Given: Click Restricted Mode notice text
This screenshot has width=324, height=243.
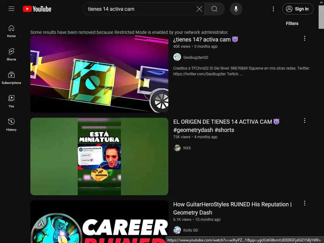Looking at the screenshot, I should click(129, 32).
